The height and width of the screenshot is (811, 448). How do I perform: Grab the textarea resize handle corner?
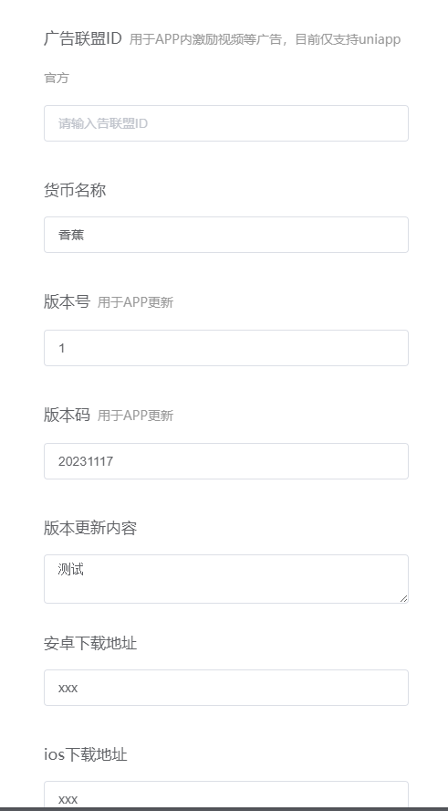click(x=403, y=598)
